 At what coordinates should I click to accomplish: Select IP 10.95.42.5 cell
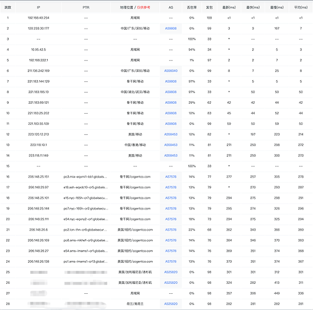(x=39, y=50)
